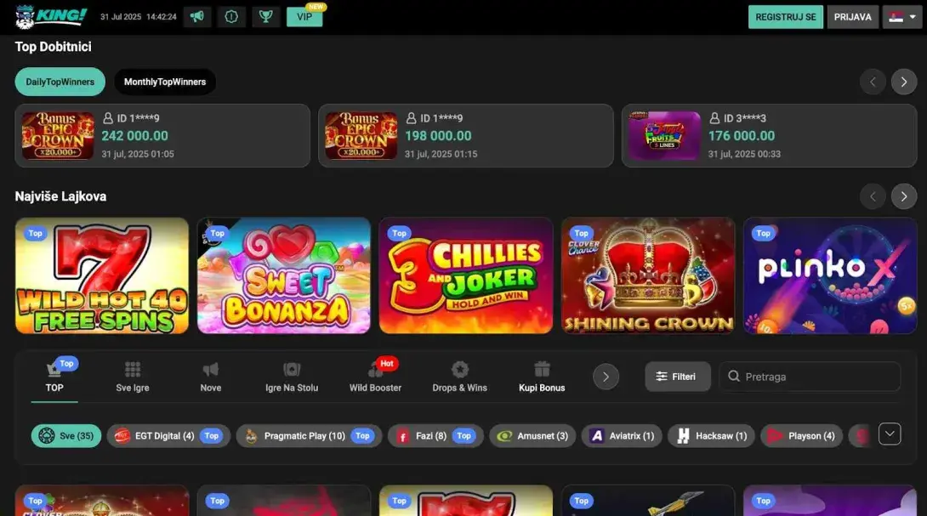The width and height of the screenshot is (927, 516).
Task: Advance Najviše Lajkova carousel to next
Action: click(903, 196)
